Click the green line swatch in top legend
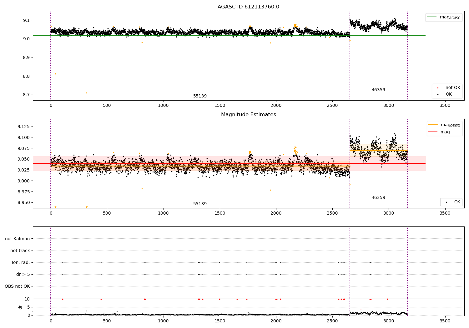Screen dimensions: 469x328 click(432, 17)
